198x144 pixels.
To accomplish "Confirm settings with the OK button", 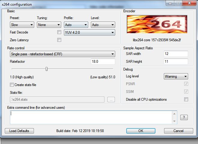I will pos(141,131).
